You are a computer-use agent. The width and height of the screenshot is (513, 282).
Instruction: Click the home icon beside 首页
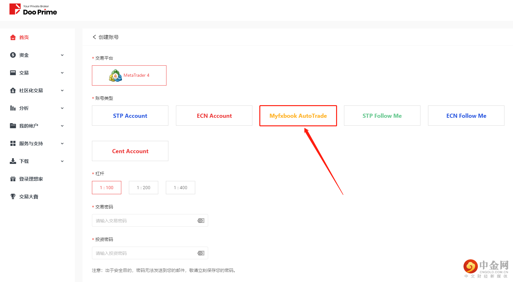[13, 37]
